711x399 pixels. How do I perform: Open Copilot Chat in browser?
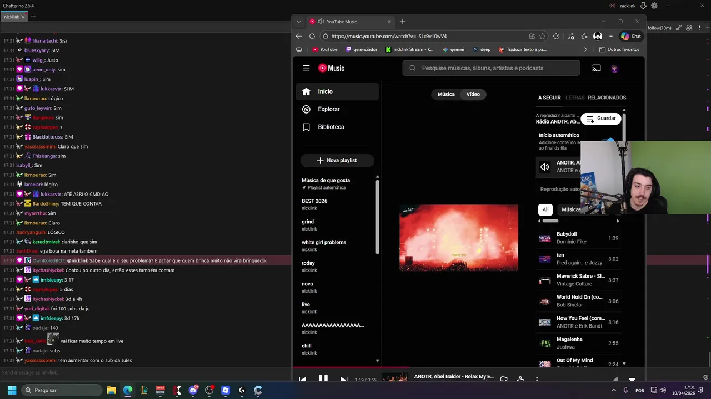[x=631, y=36]
